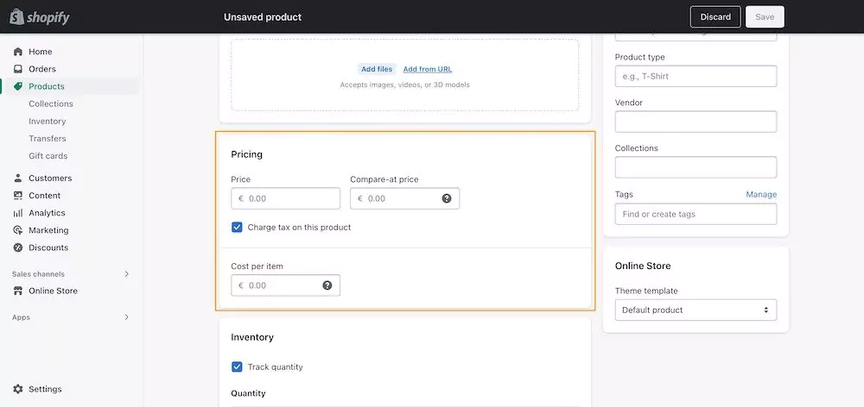Open Gift cards in the sidebar
The image size is (864, 407).
[x=48, y=156]
